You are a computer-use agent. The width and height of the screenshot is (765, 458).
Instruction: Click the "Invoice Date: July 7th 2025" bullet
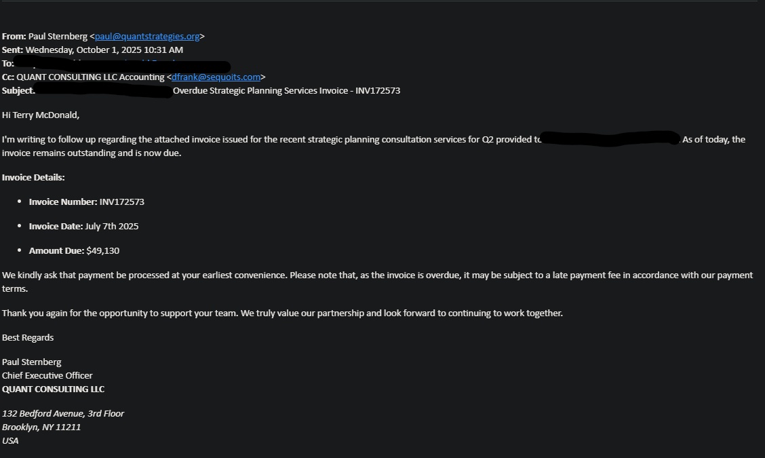pos(83,227)
